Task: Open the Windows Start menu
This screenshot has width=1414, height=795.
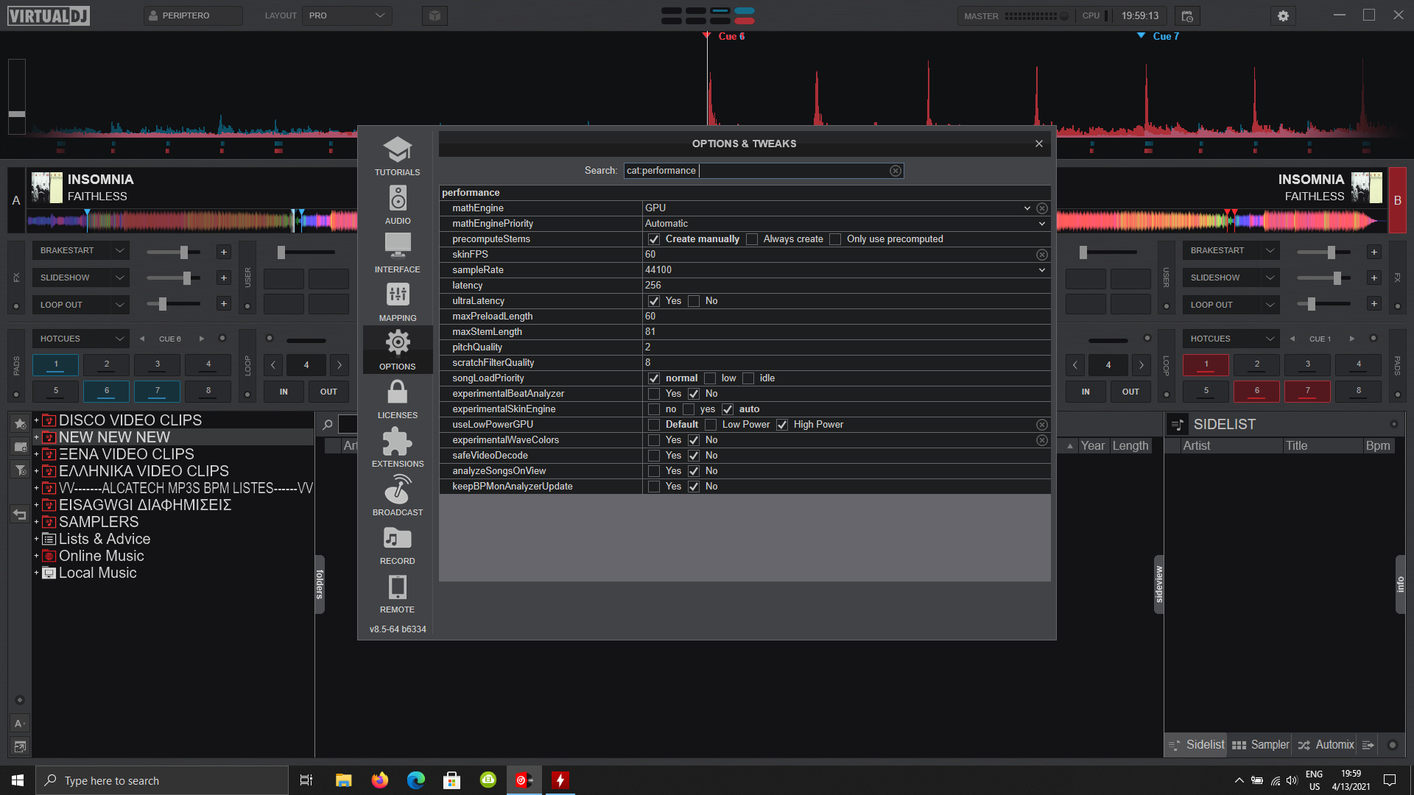Action: pos(18,780)
